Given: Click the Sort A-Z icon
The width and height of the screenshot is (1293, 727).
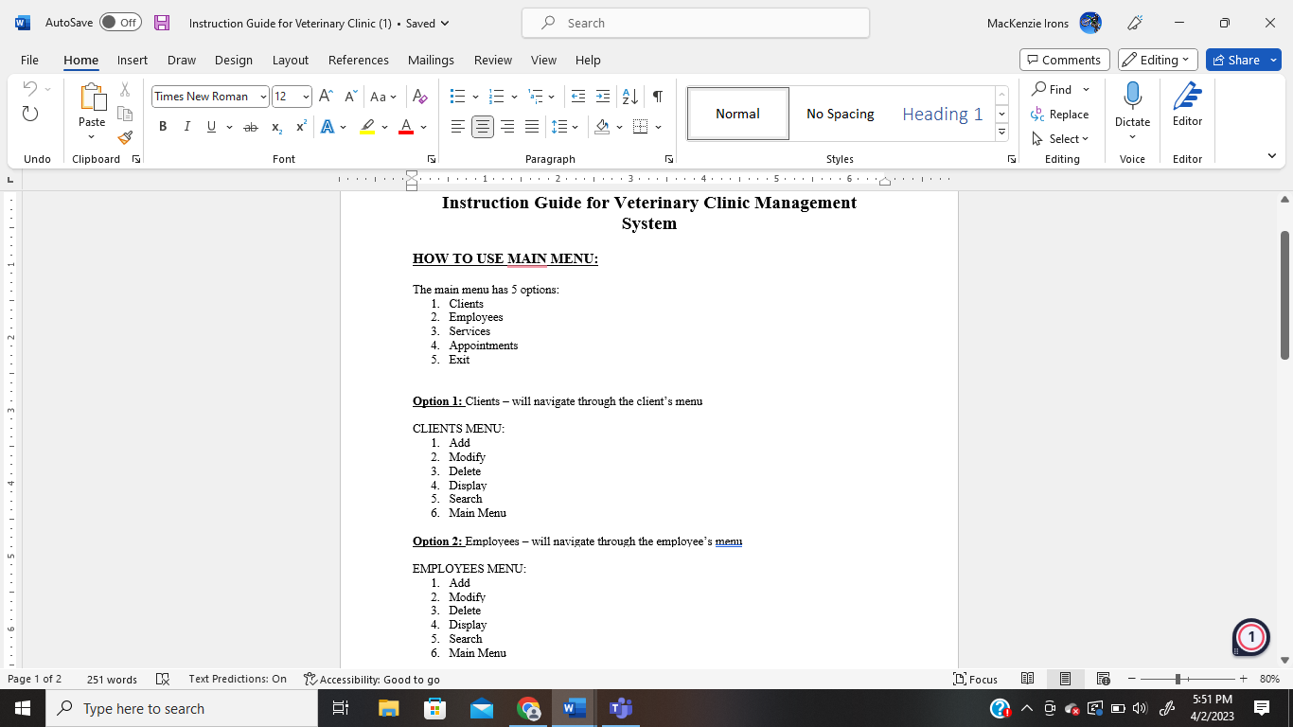Looking at the screenshot, I should click(629, 97).
